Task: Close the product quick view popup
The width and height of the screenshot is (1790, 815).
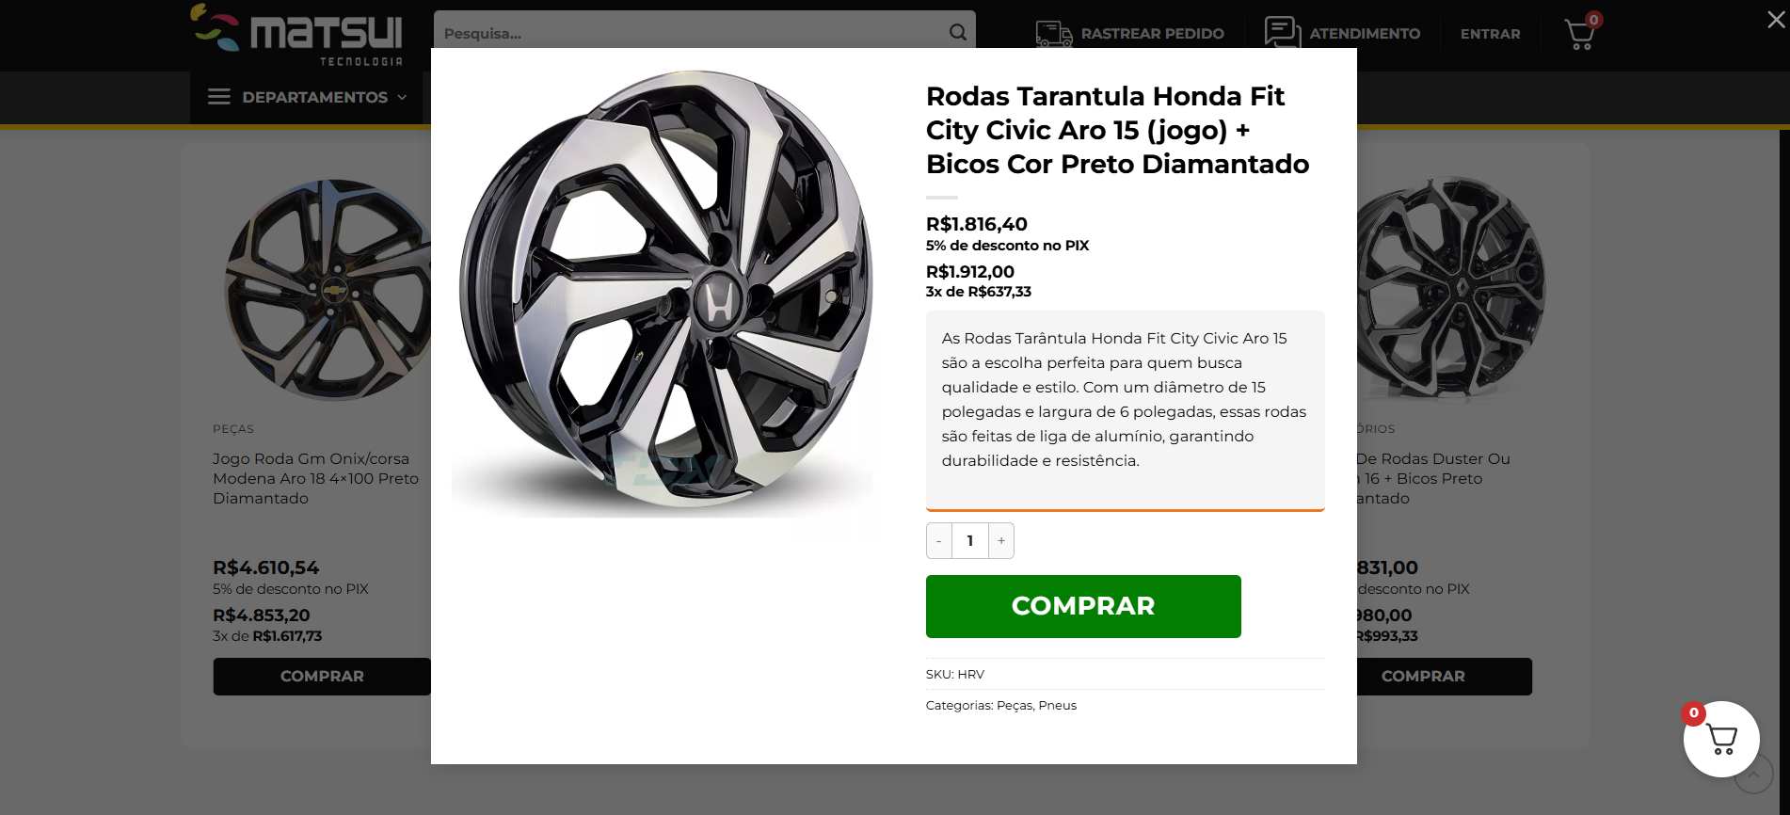Action: [x=1776, y=20]
